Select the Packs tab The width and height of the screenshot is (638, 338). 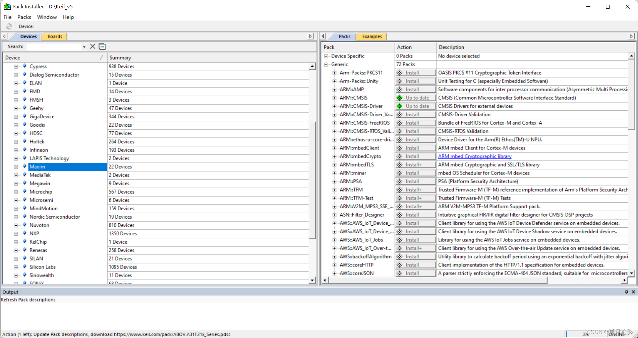pyautogui.click(x=344, y=36)
